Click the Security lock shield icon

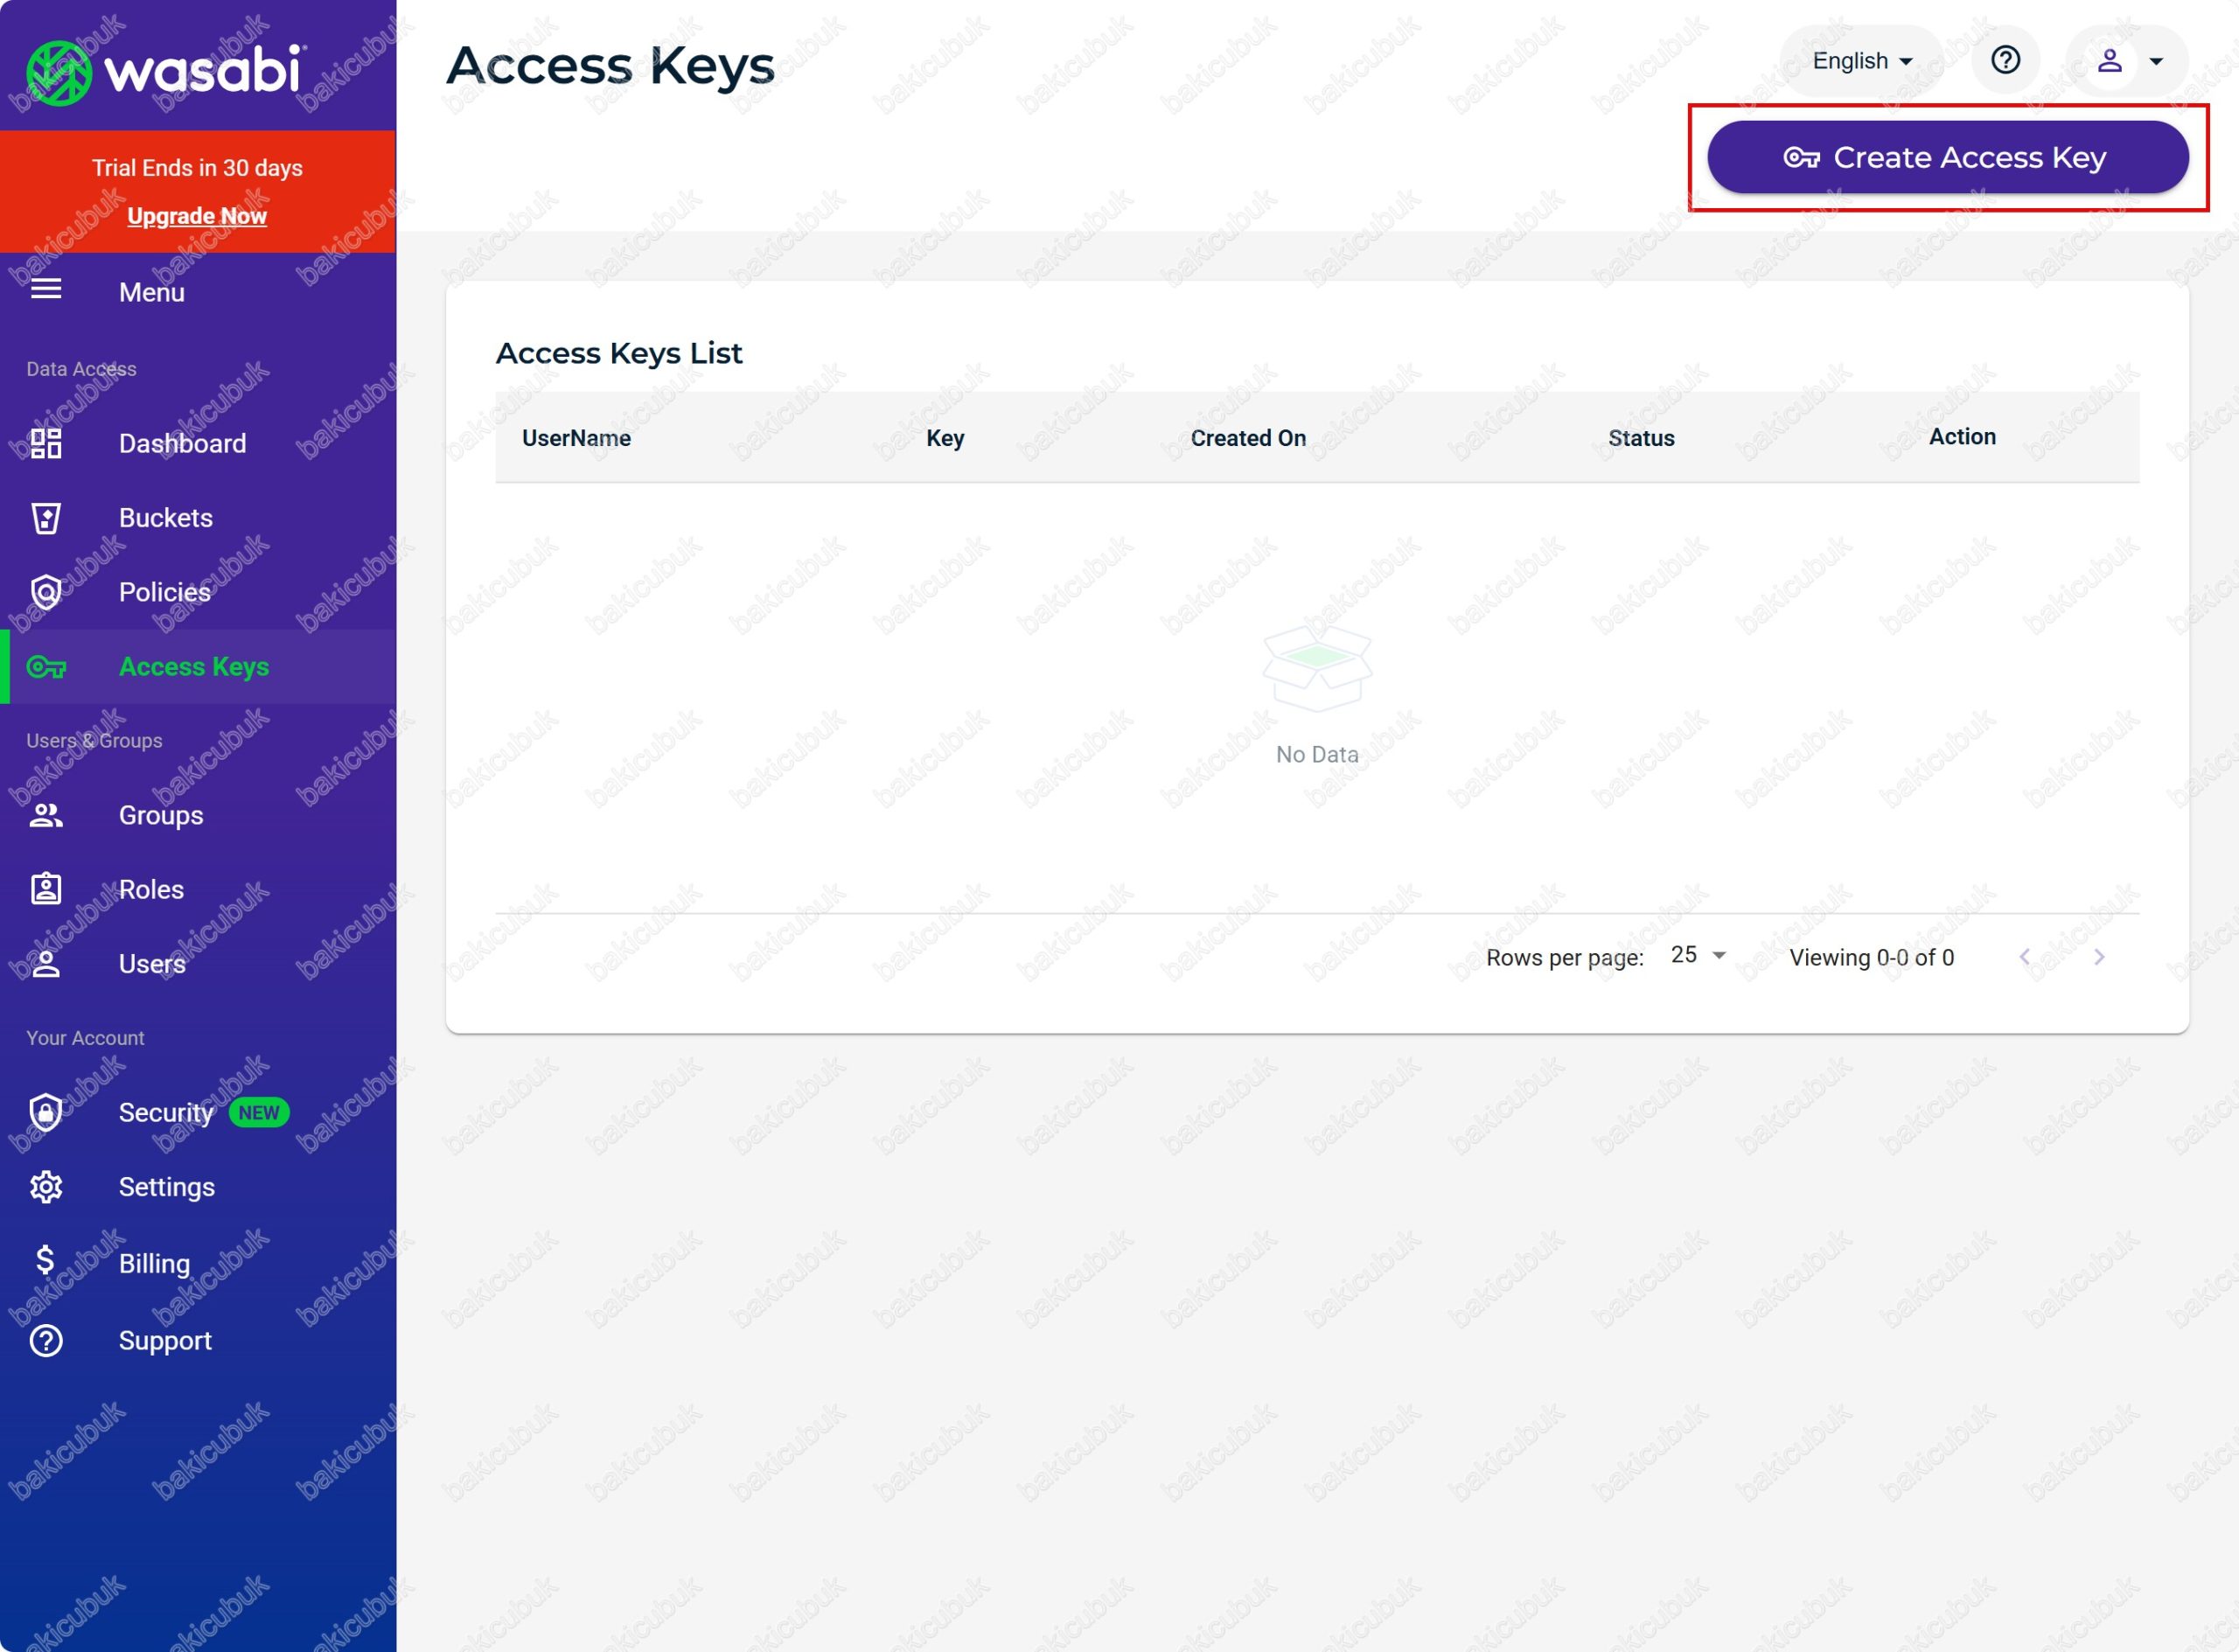(x=46, y=1112)
